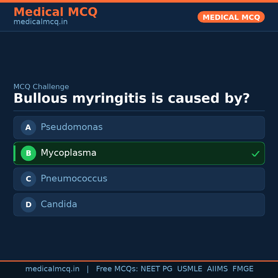
Task: Click the Free MCQs footer text
Action: click(x=117, y=269)
